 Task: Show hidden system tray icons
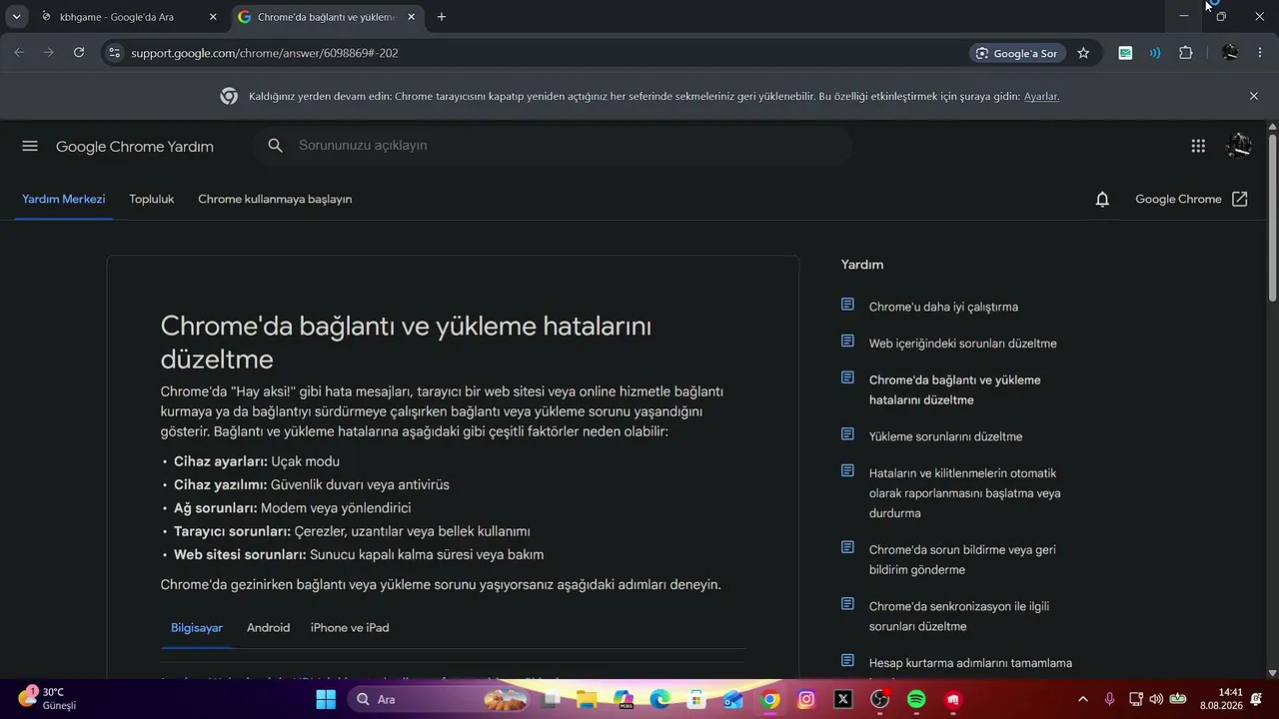click(1082, 699)
